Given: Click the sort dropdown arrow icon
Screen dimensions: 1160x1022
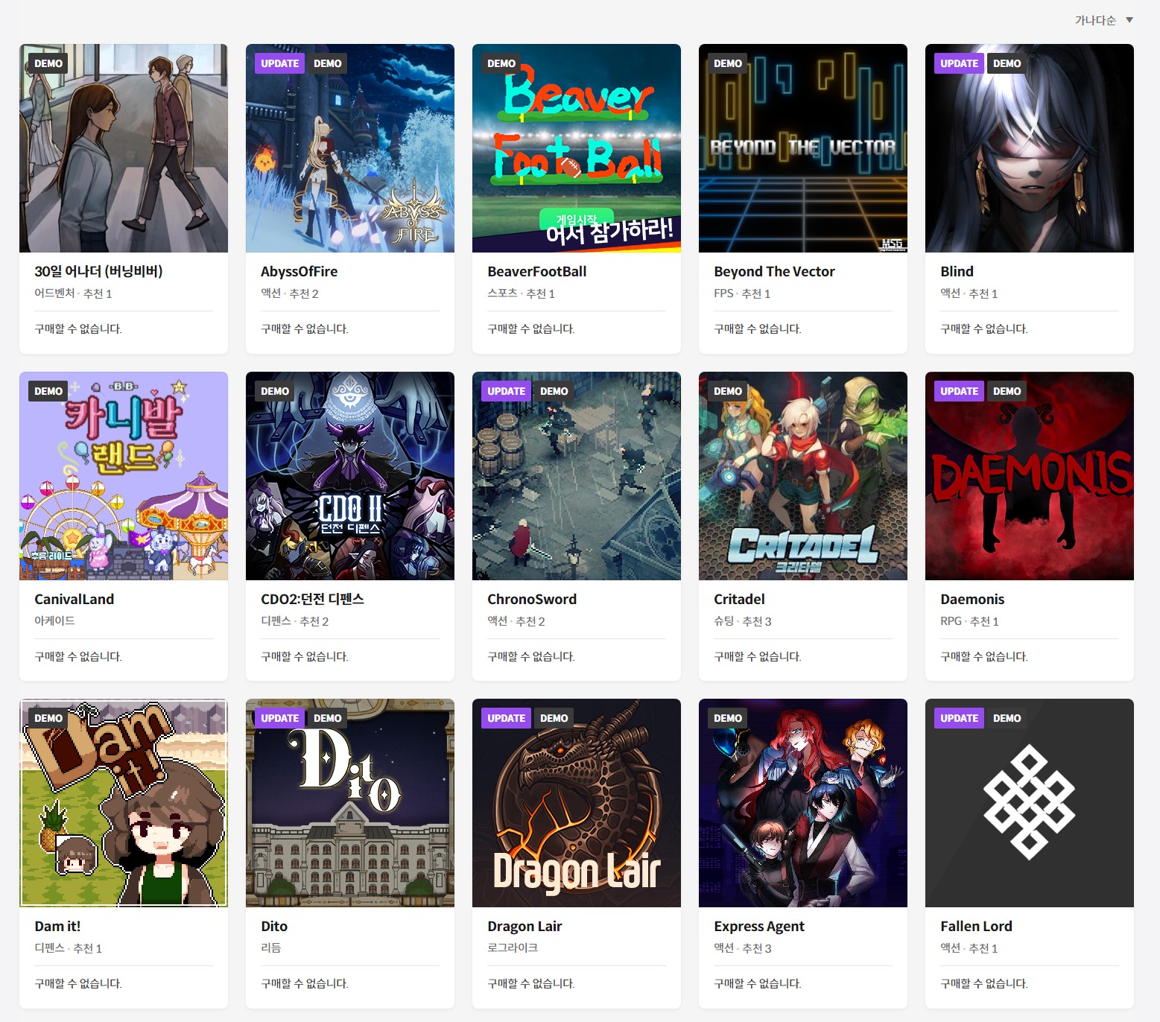Looking at the screenshot, I should point(1129,20).
